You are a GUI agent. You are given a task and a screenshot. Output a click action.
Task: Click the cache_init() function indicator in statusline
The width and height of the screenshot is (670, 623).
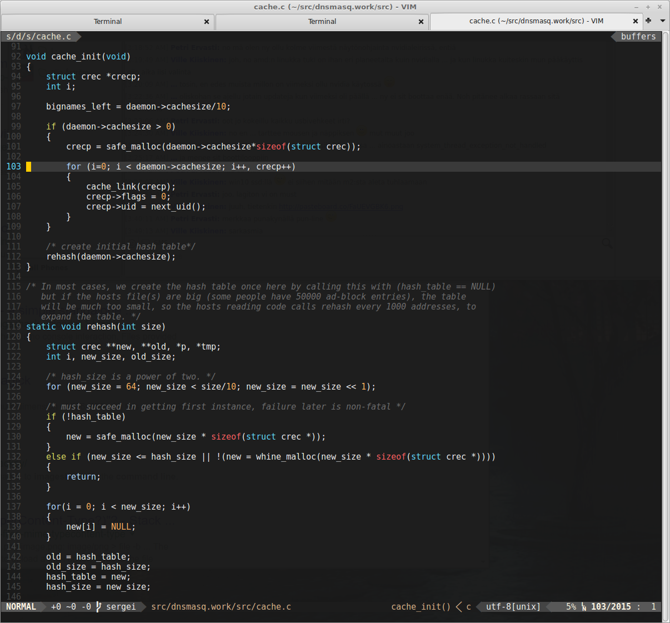point(421,607)
